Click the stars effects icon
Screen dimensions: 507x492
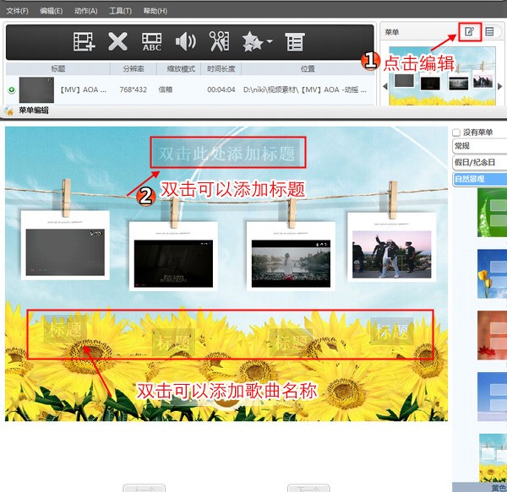click(253, 41)
